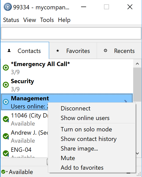Open the Tools menu
This screenshot has height=177, width=142.
47,20
